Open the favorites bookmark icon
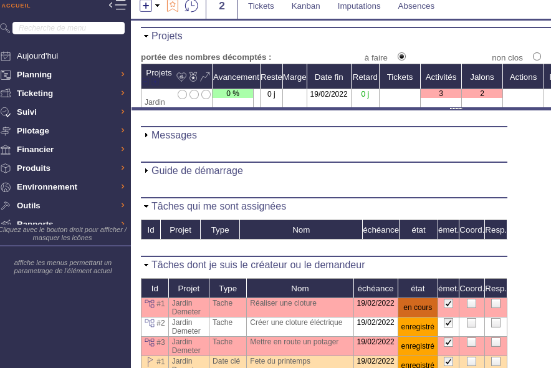 (x=173, y=6)
